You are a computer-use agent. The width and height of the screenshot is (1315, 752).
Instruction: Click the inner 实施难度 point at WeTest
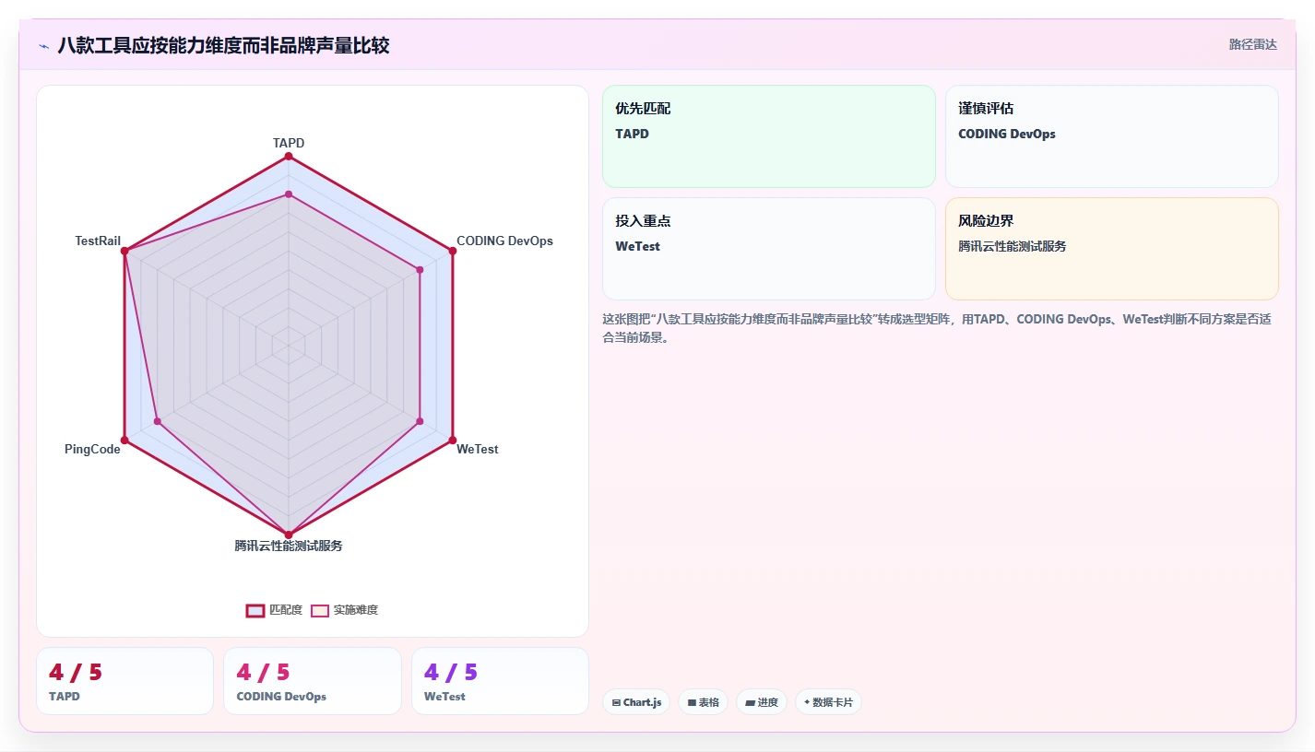(x=420, y=421)
